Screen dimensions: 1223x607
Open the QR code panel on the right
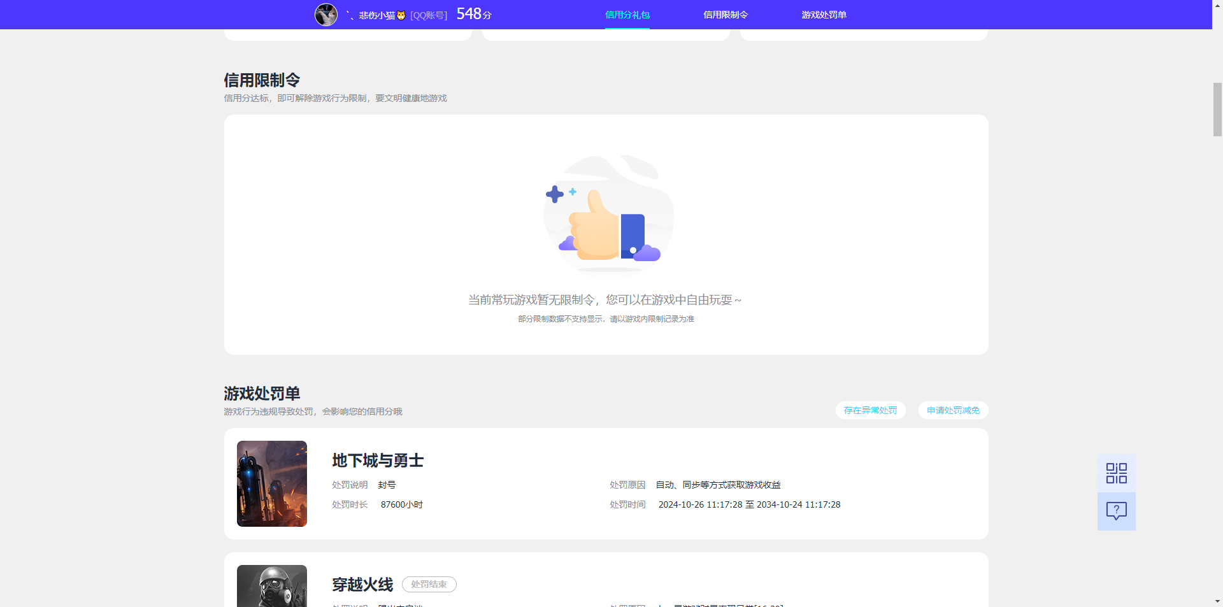tap(1115, 473)
